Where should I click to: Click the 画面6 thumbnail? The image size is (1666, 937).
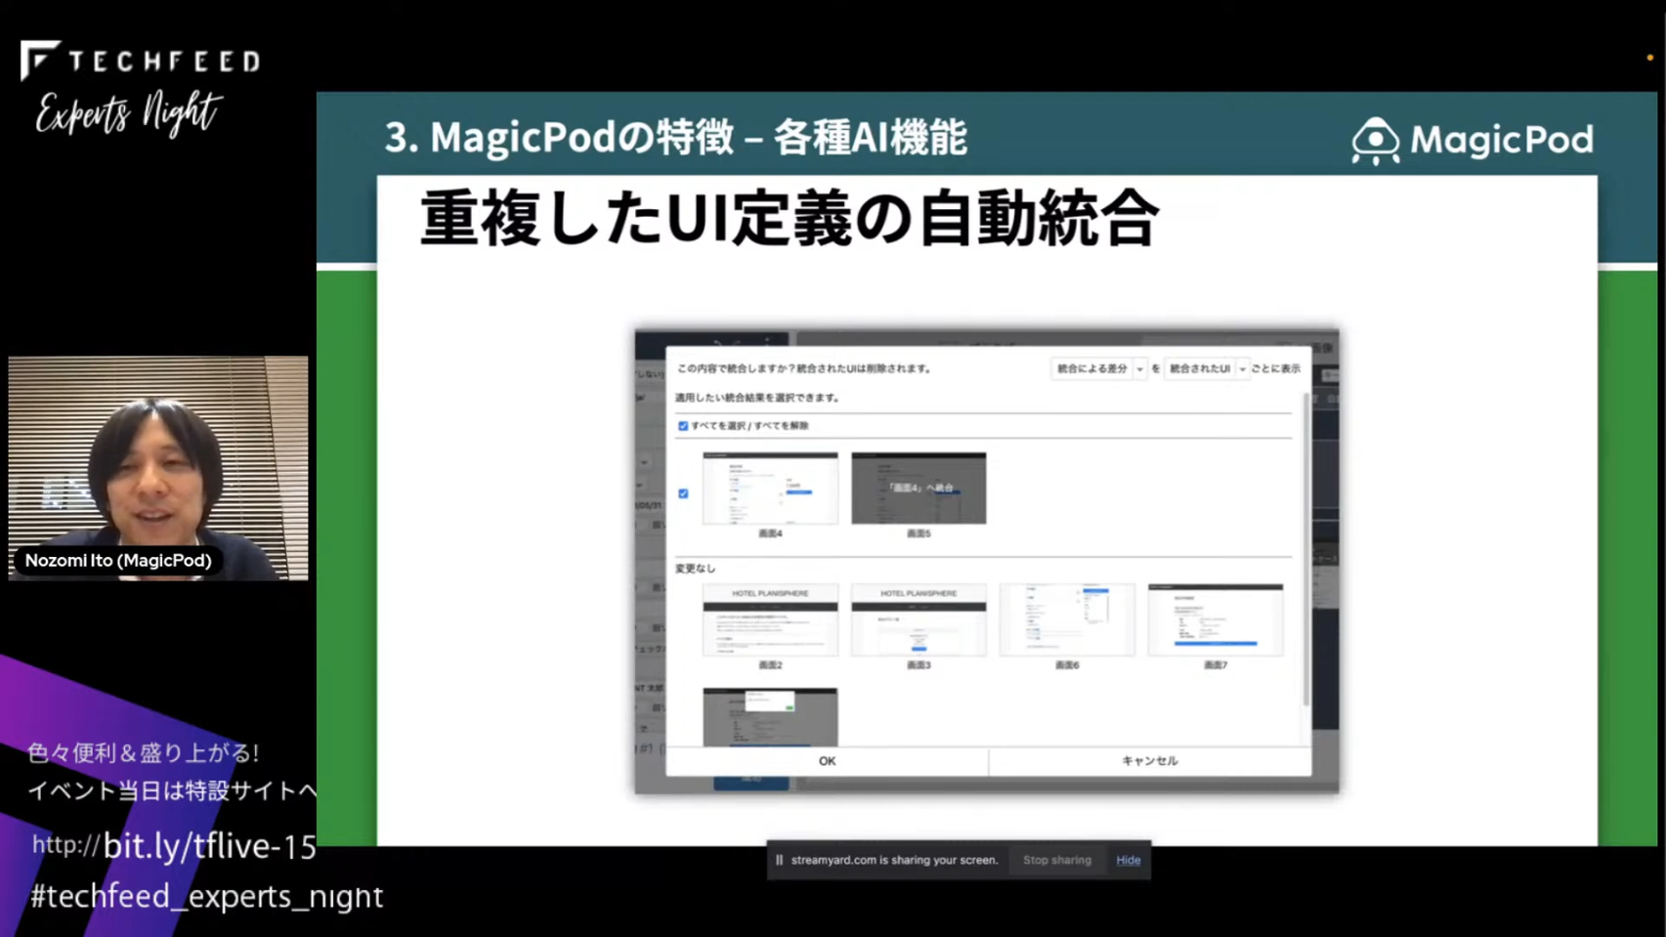point(1067,620)
